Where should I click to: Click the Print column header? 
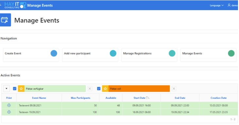[9, 98]
